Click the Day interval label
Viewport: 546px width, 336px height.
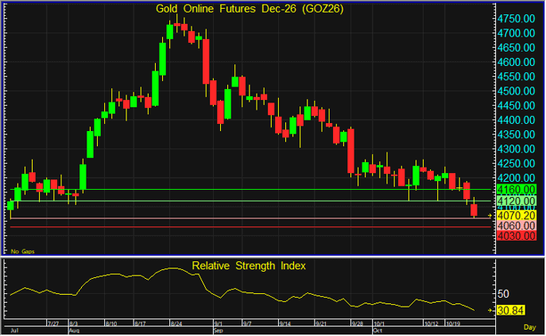coord(529,327)
